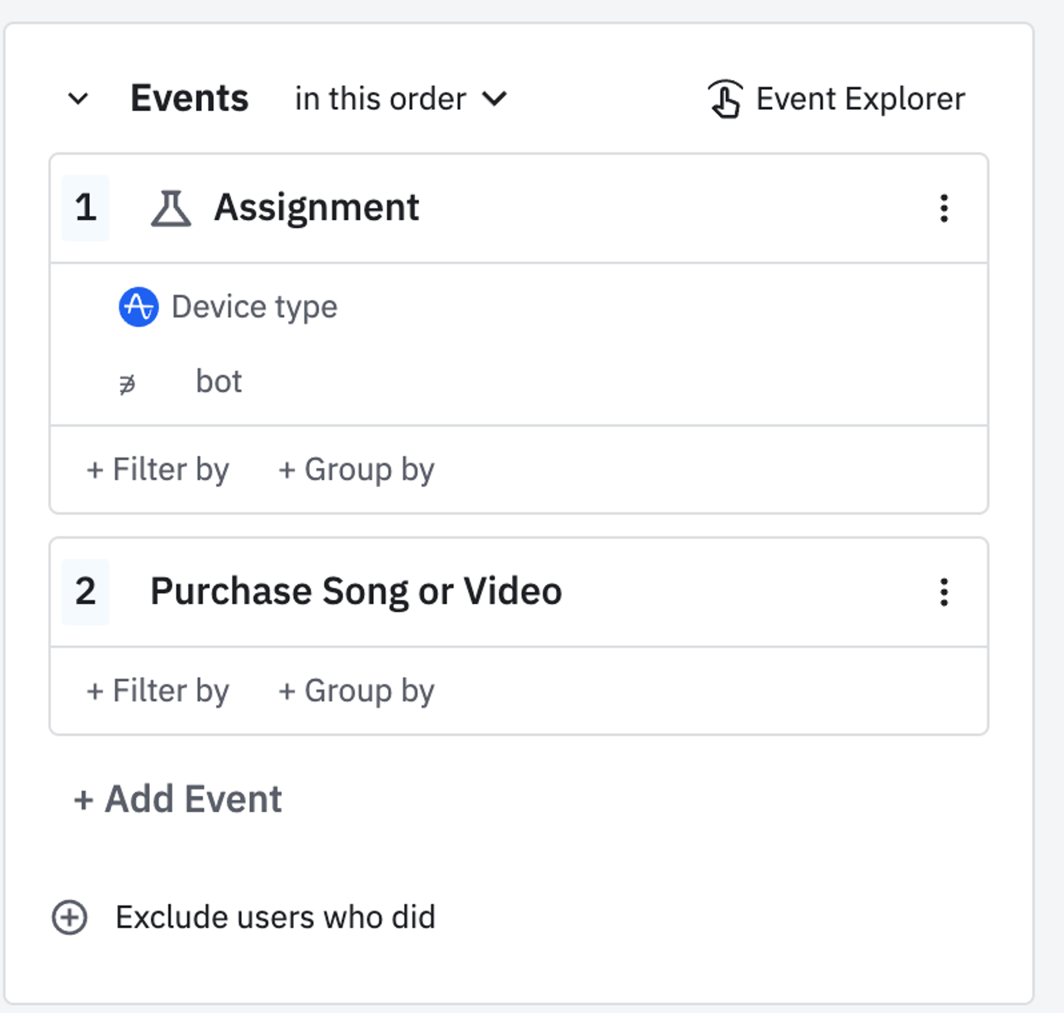This screenshot has height=1013, width=1064.
Task: Click the Amplitude logo icon by Device type
Action: (139, 307)
